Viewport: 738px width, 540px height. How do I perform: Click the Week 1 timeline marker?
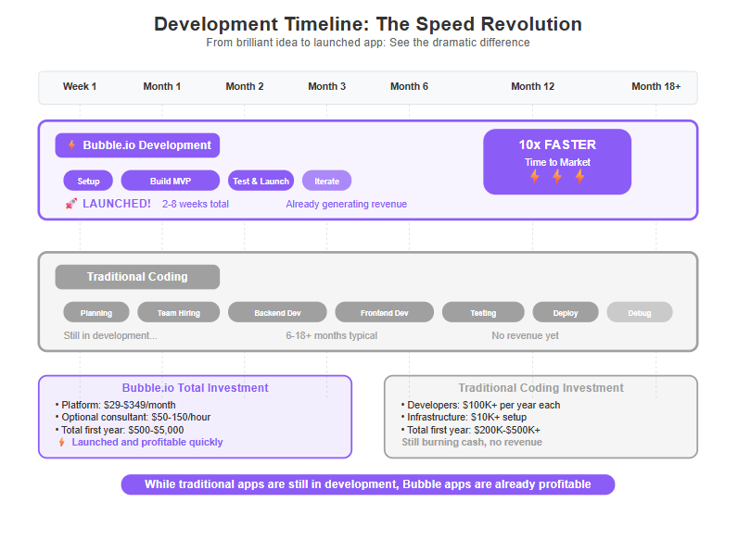pos(80,86)
